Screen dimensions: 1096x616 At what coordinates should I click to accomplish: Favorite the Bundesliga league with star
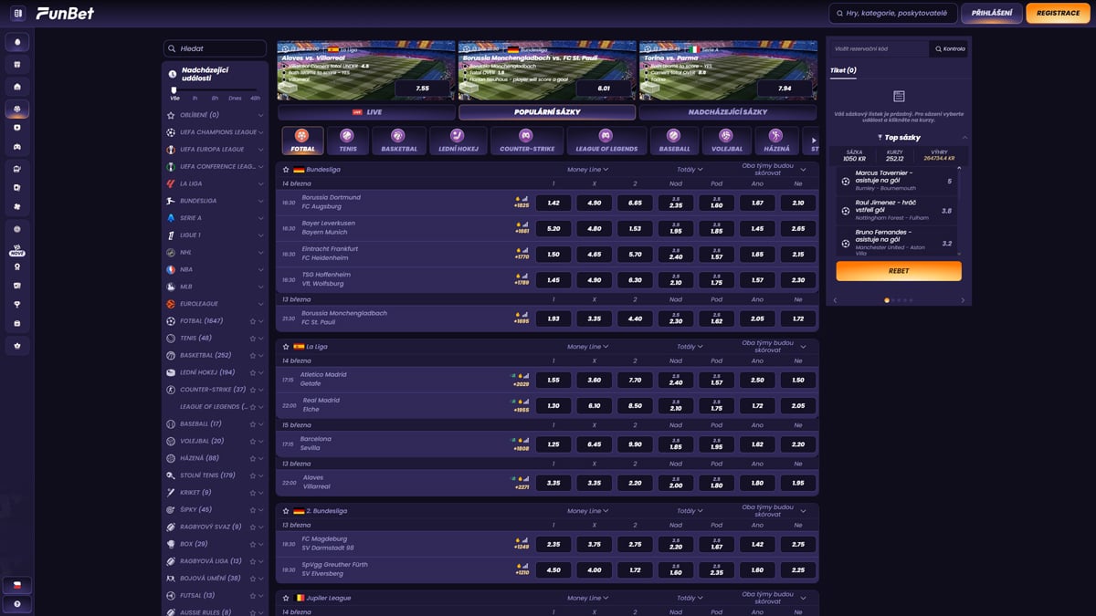click(286, 170)
